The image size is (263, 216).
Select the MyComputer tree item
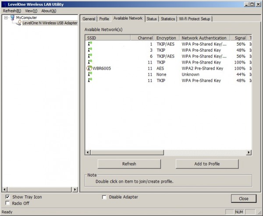click(x=26, y=18)
